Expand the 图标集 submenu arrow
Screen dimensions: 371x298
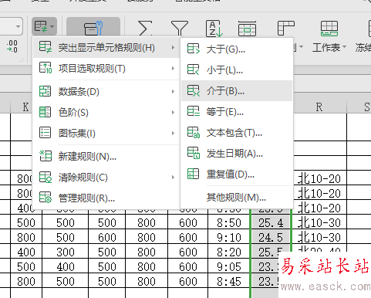pos(173,133)
